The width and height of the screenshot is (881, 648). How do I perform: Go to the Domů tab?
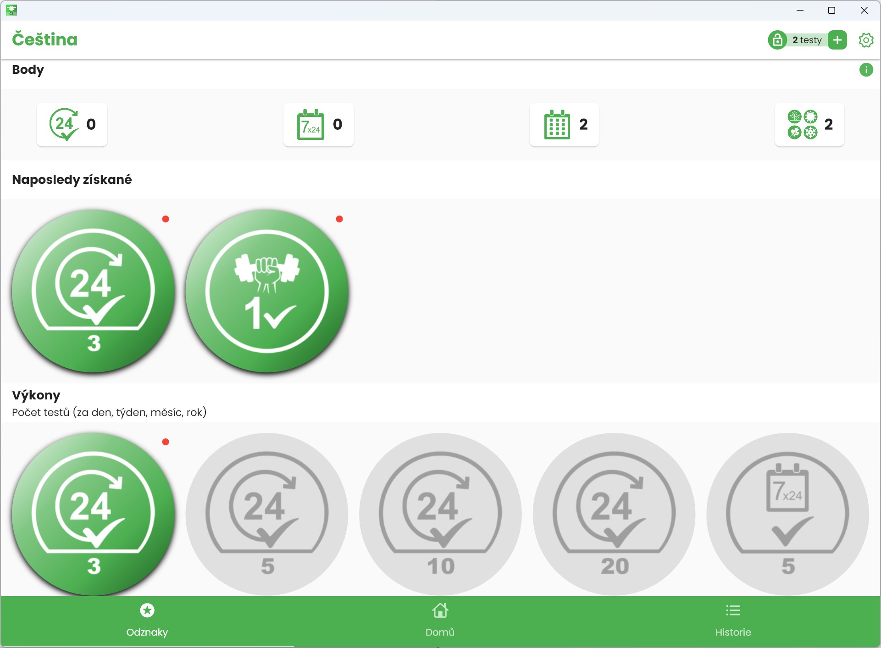(440, 621)
